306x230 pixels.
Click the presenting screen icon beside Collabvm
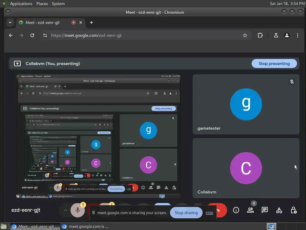pyautogui.click(x=17, y=63)
